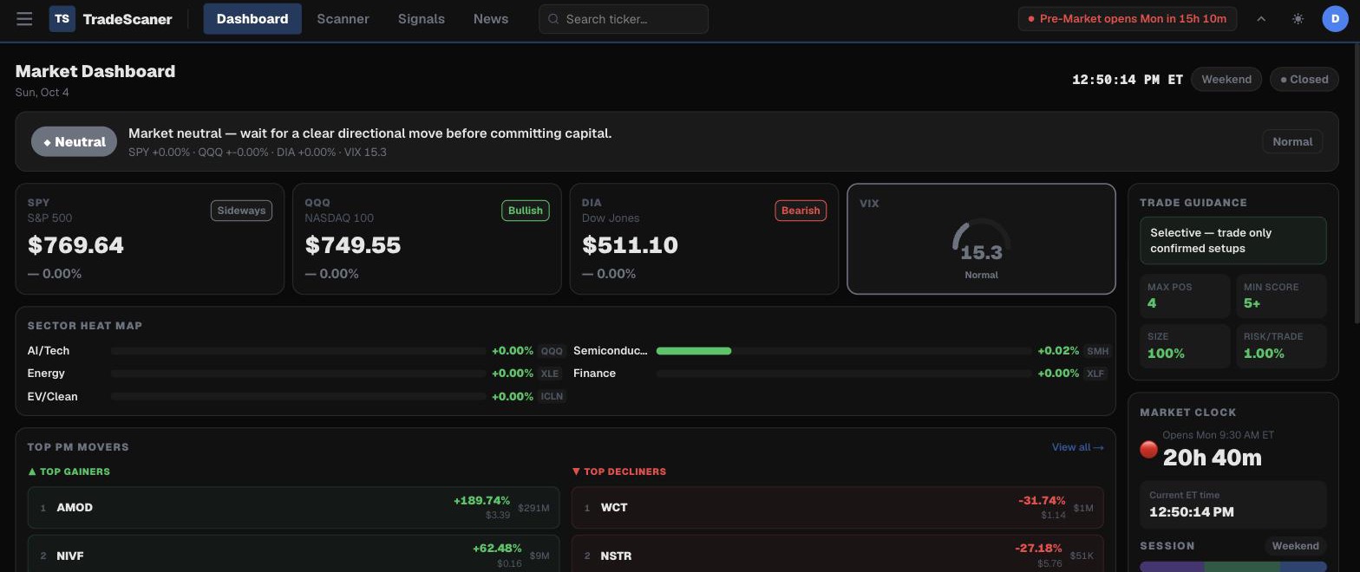
Task: Open the DIA Dow Jones card
Action: [704, 238]
